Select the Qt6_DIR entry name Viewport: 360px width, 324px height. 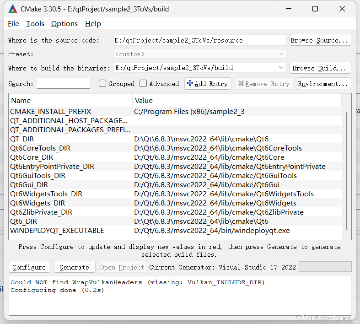(x=23, y=221)
